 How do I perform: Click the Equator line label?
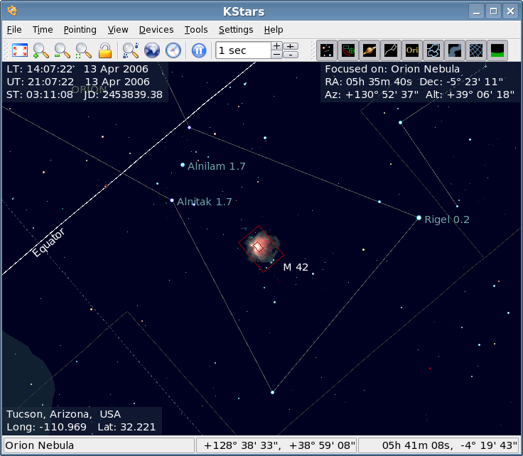(48, 243)
